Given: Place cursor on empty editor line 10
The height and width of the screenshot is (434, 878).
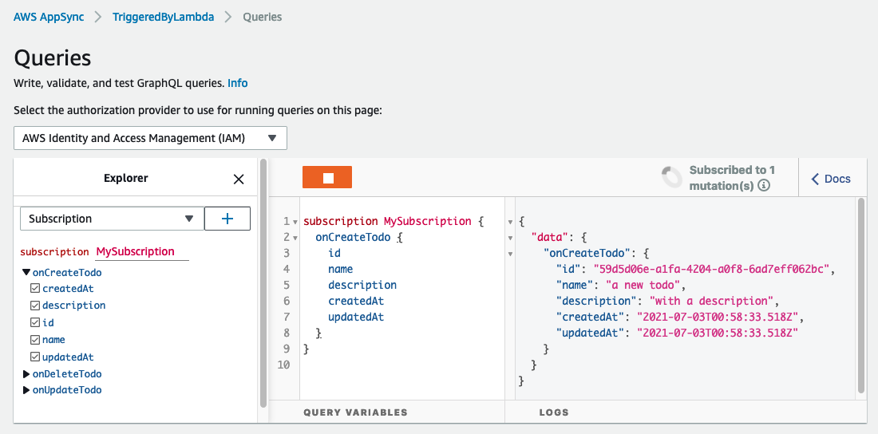Looking at the screenshot, I should pos(402,365).
